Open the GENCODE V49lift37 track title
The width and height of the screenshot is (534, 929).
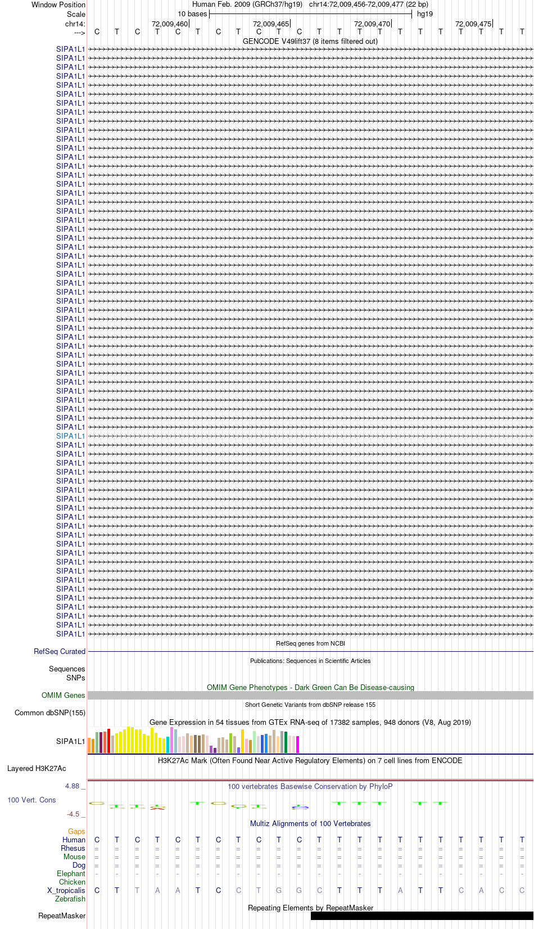[310, 41]
